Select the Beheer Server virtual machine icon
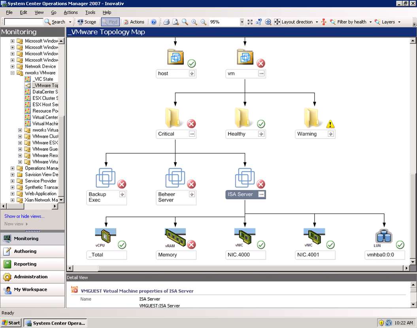This screenshot has height=328, width=417. [x=175, y=177]
